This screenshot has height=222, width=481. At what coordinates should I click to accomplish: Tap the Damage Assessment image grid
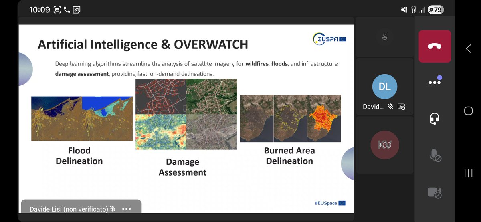tap(186, 114)
